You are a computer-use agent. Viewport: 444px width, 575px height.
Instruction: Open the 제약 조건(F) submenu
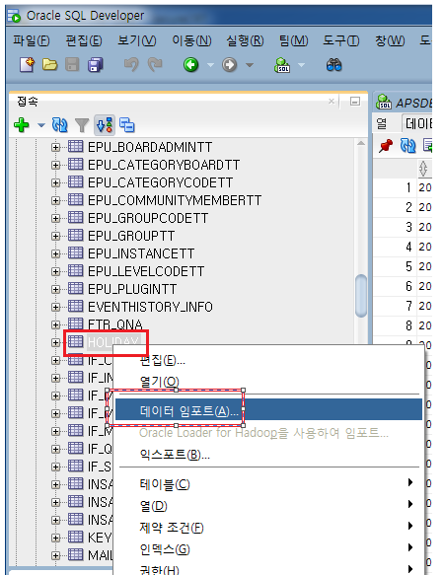tap(268, 528)
